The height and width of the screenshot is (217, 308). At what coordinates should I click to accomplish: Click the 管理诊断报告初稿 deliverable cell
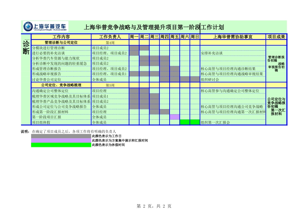tap(276, 64)
